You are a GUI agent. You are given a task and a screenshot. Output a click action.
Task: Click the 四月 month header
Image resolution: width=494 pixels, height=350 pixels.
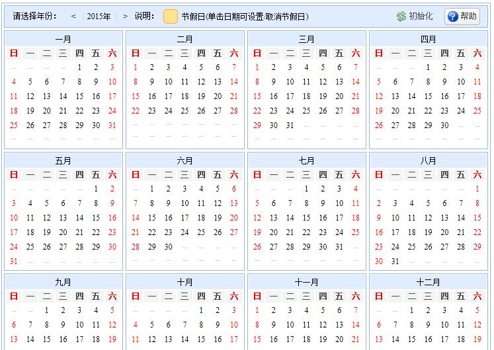[x=428, y=40]
